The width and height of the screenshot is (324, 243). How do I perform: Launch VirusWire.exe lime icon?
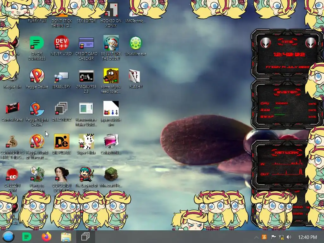coord(135,43)
